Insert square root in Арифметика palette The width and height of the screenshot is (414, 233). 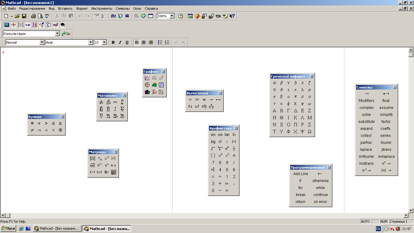213,149
